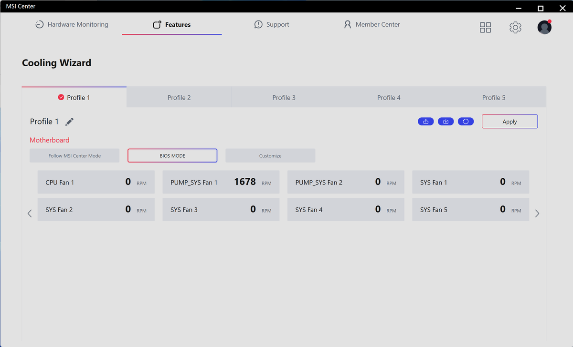Click the blue reset profile icon
This screenshot has height=347, width=573.
coord(466,122)
